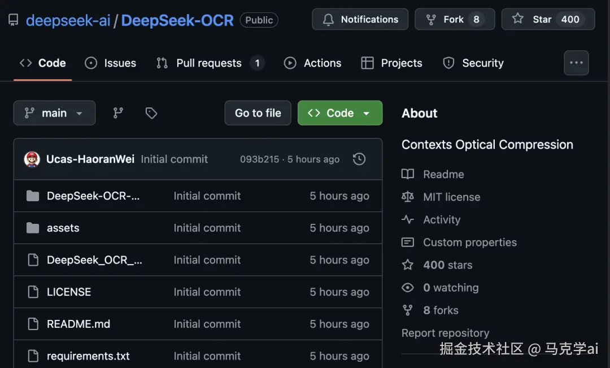Screen dimensions: 610x368
Task: Open commit hash 093b215
Action: [x=259, y=159]
